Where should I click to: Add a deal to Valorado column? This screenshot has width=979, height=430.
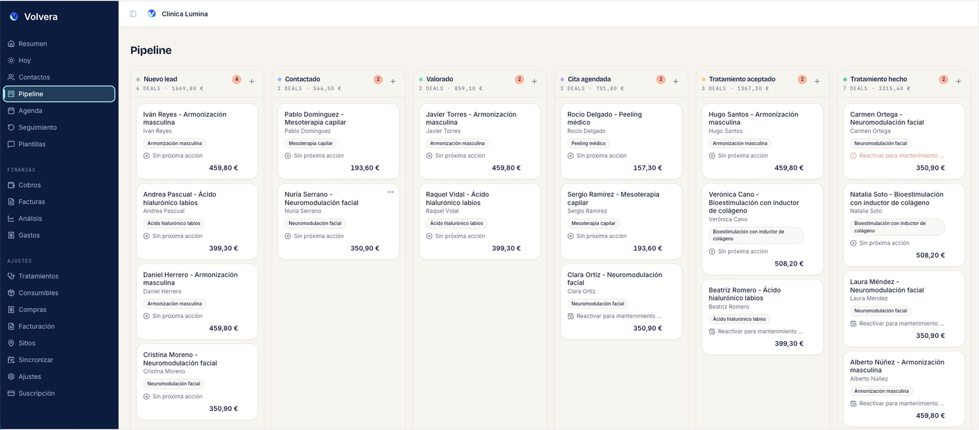[x=535, y=82]
